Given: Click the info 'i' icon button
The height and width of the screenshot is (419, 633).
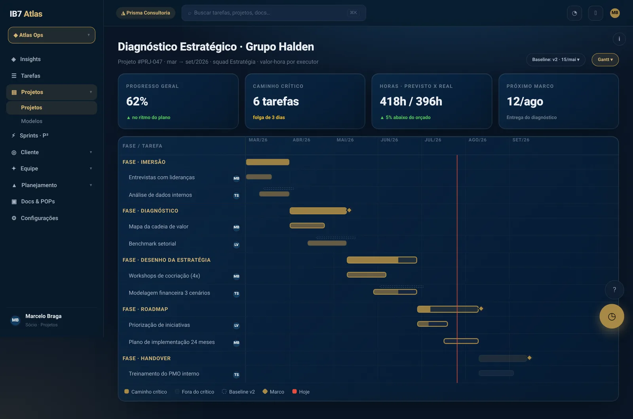Looking at the screenshot, I should 619,39.
